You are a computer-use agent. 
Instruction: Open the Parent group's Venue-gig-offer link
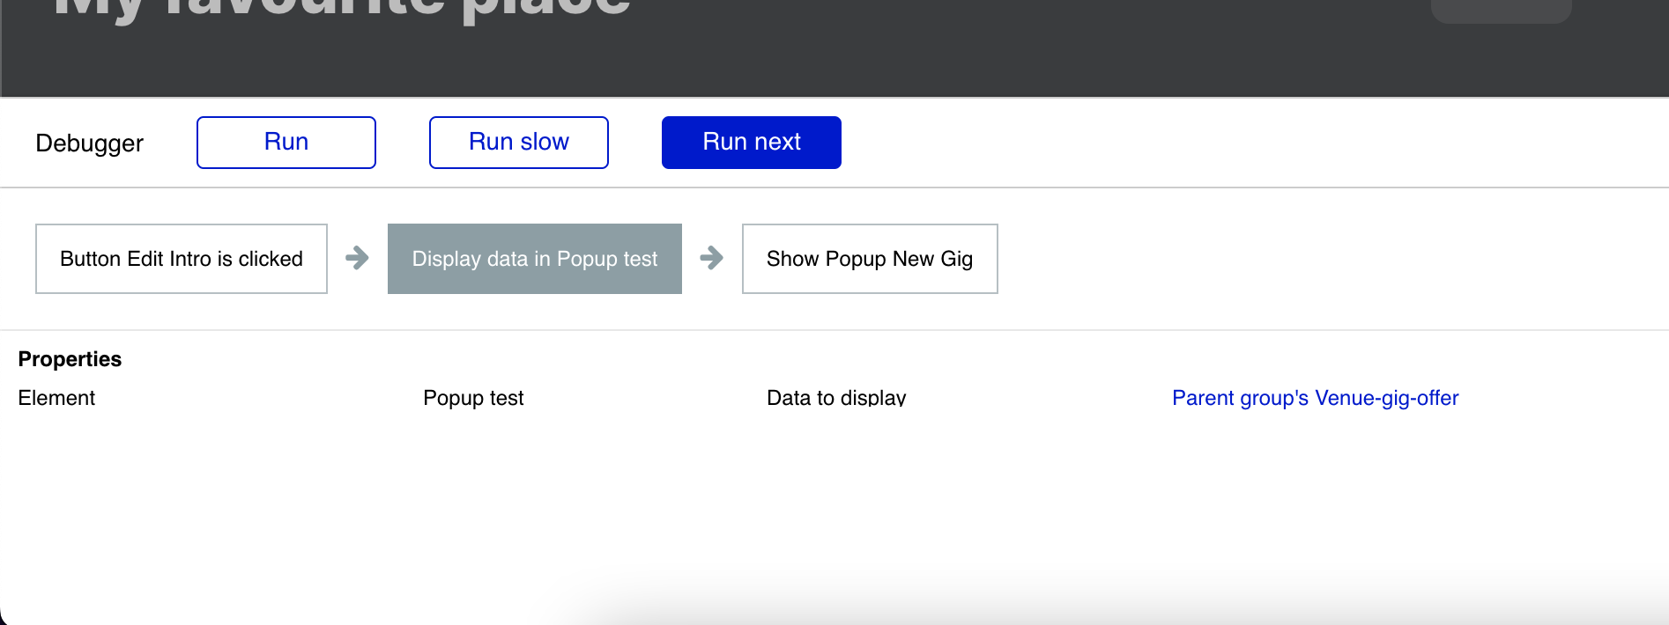pyautogui.click(x=1315, y=398)
